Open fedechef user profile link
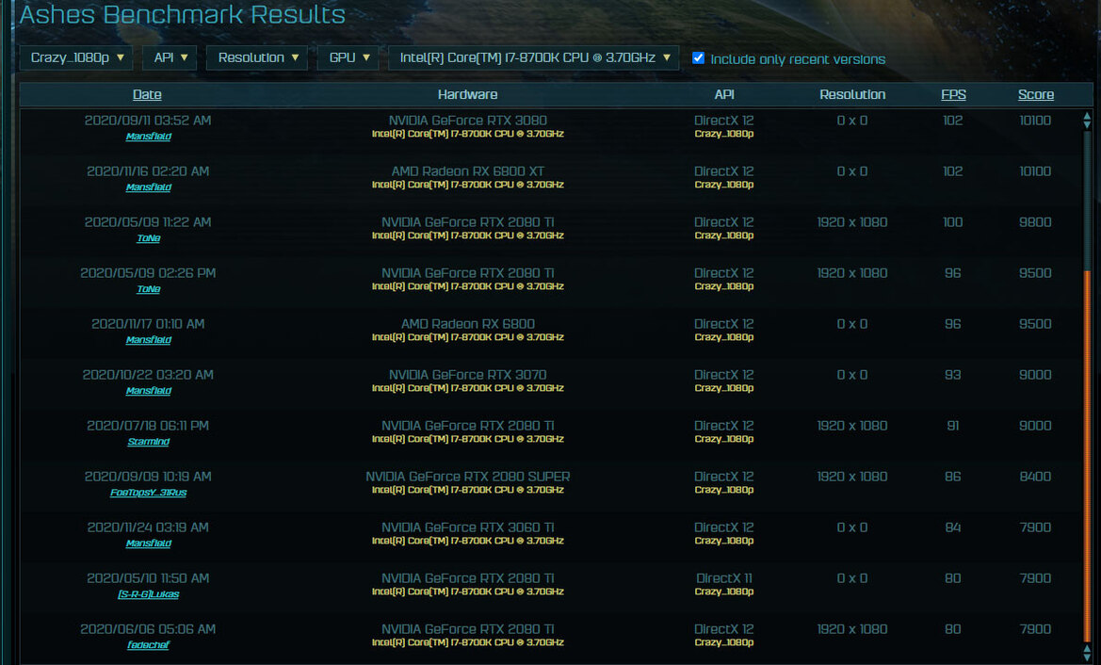Image resolution: width=1101 pixels, height=665 pixels. (x=148, y=644)
